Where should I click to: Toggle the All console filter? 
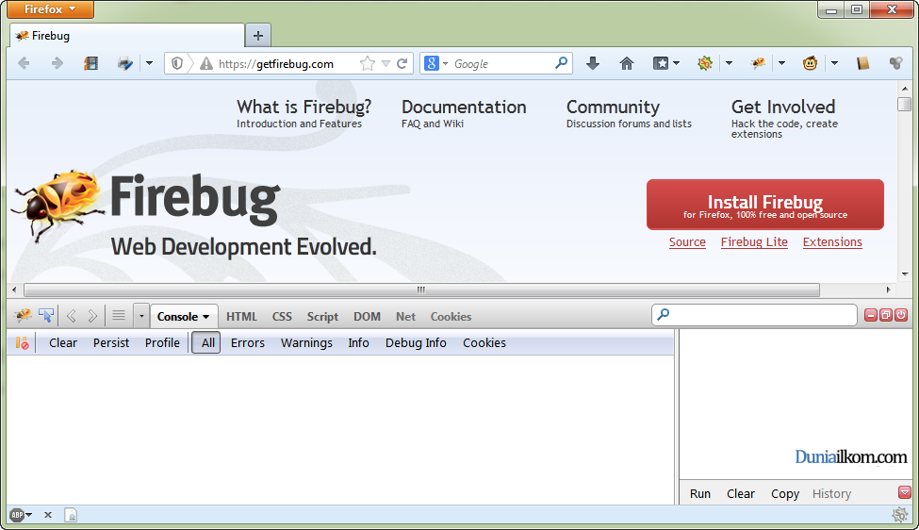coord(206,343)
